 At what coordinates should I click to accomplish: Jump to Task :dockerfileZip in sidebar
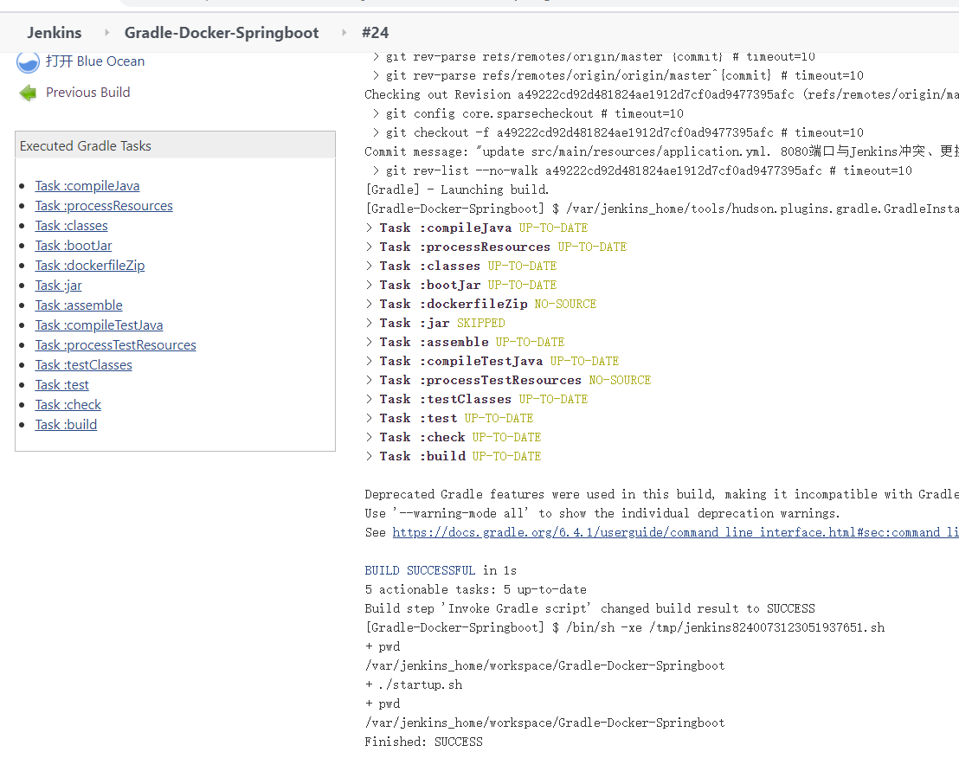(90, 266)
